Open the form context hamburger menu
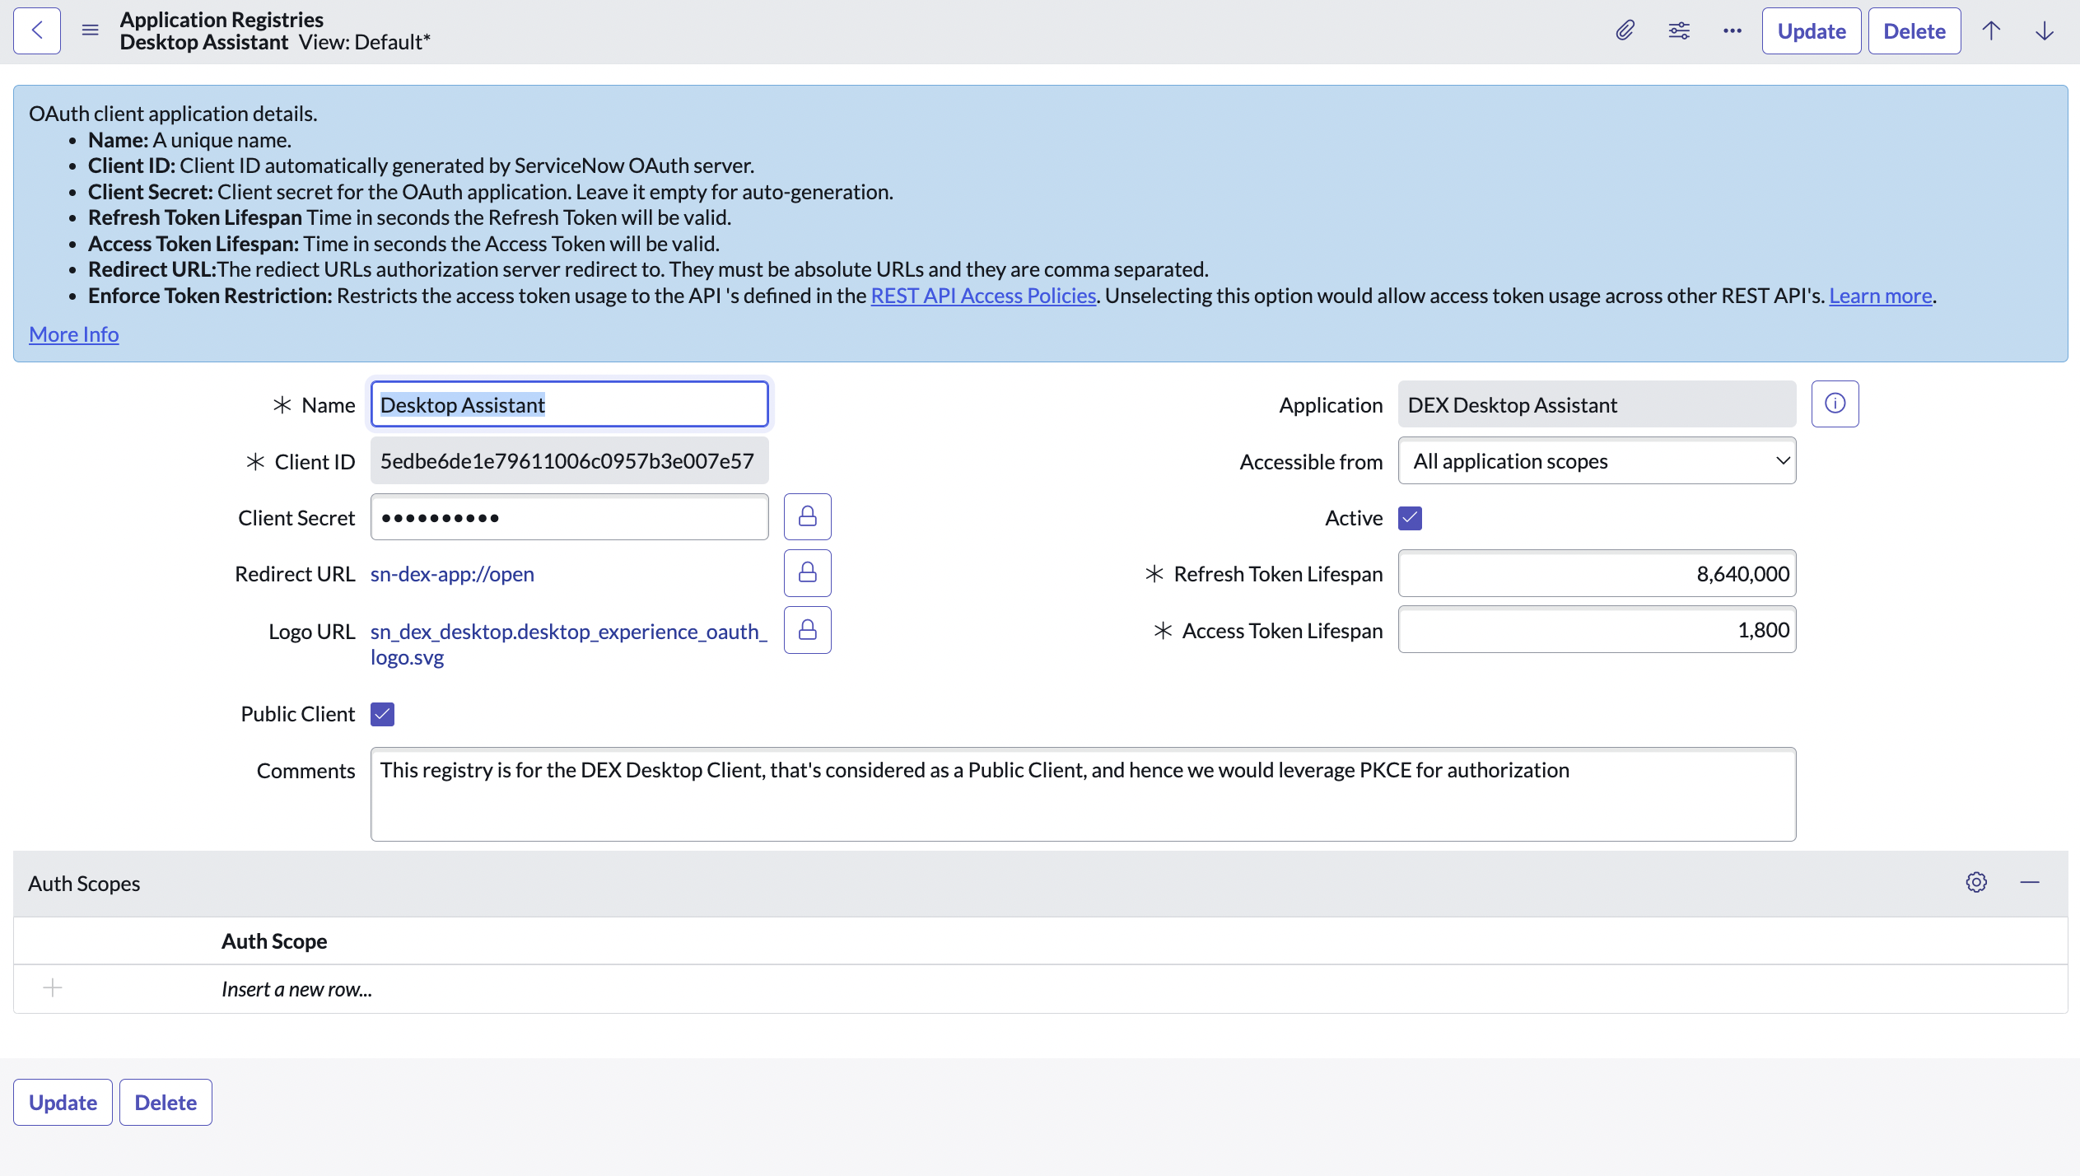The image size is (2080, 1176). [91, 31]
